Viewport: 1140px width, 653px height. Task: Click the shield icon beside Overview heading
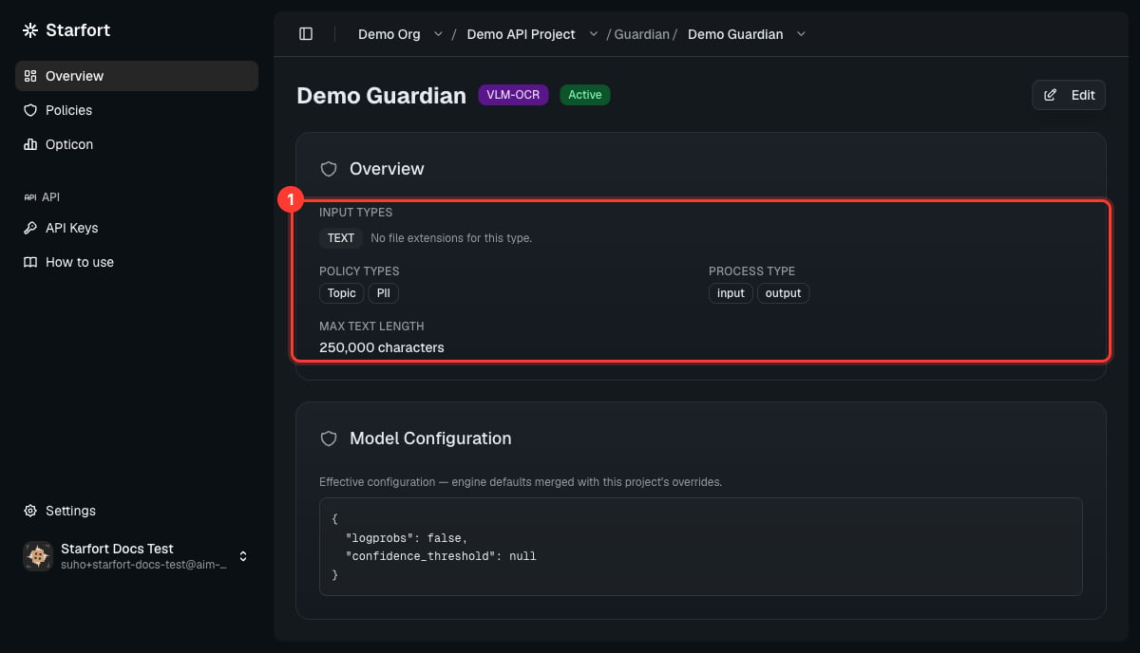329,169
